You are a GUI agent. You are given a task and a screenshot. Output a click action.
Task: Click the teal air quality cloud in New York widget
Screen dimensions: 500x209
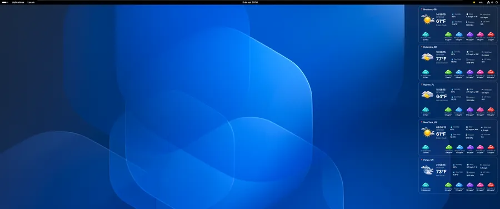click(426, 147)
